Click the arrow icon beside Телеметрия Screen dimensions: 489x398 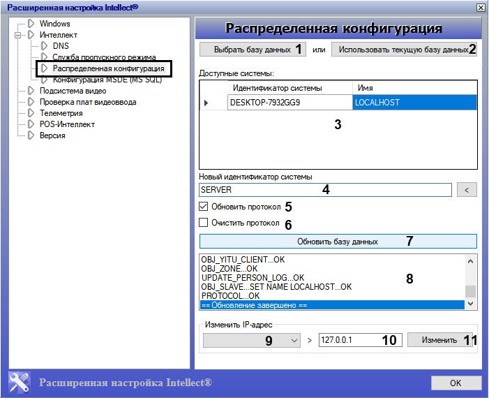point(31,113)
